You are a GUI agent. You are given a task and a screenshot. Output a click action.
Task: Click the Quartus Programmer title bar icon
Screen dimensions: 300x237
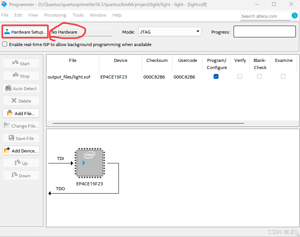pos(4,4)
